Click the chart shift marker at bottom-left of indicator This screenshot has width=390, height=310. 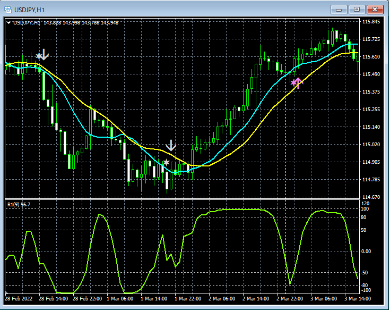pos(6,292)
